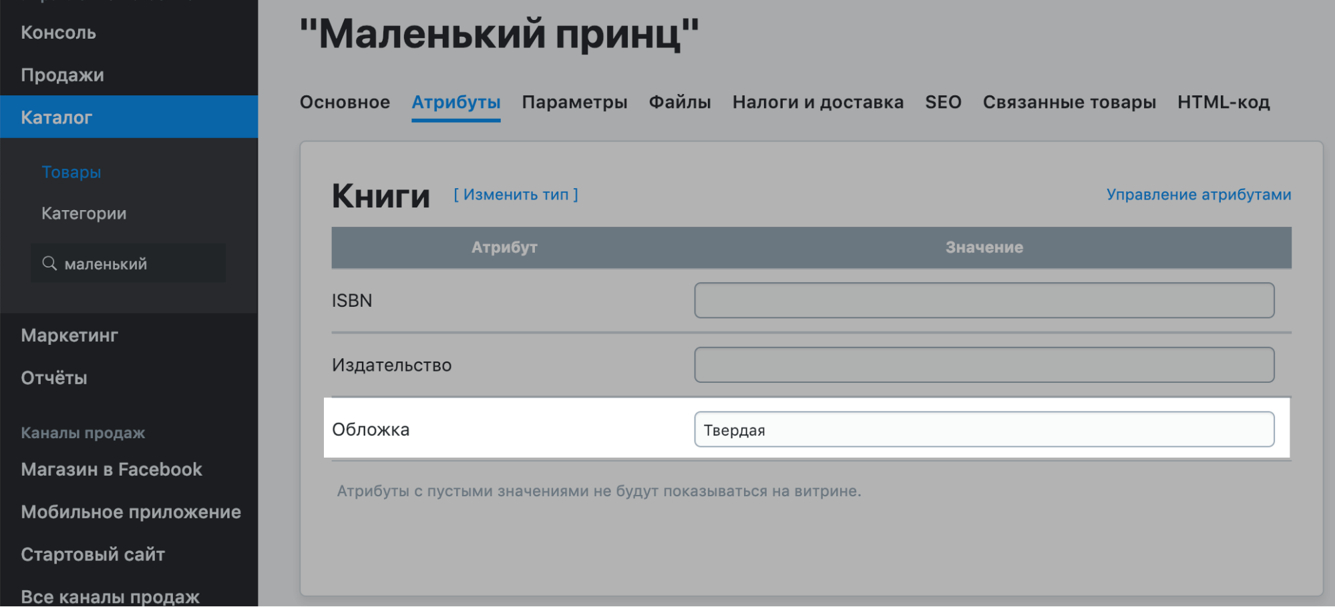Click the Книги product type heading
Viewport: 1335px width, 607px height.
pyautogui.click(x=381, y=196)
